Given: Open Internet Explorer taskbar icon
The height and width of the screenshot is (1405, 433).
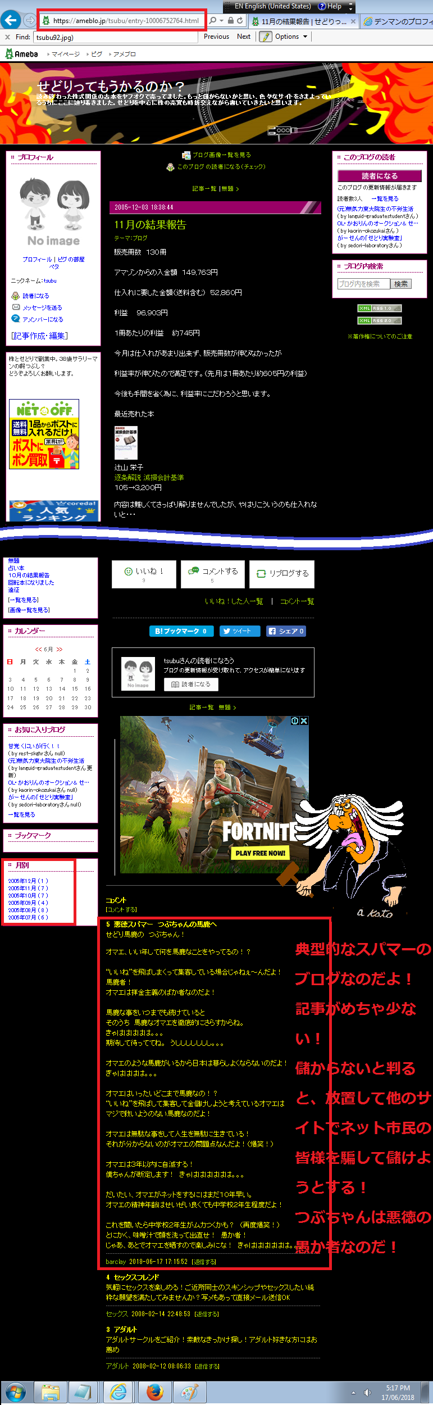Looking at the screenshot, I should (118, 1393).
